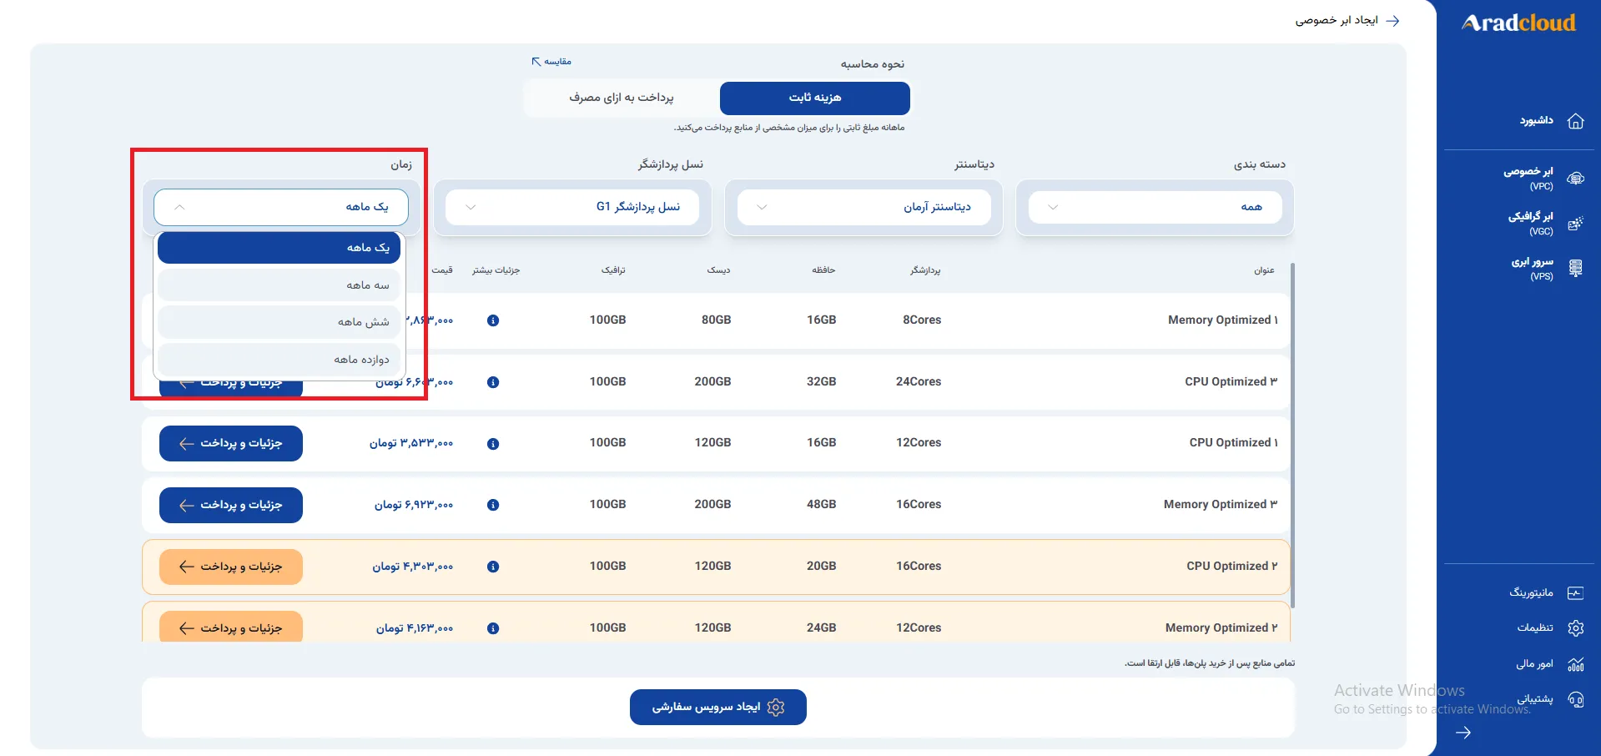Click the مقایسه compare link

coord(551,62)
